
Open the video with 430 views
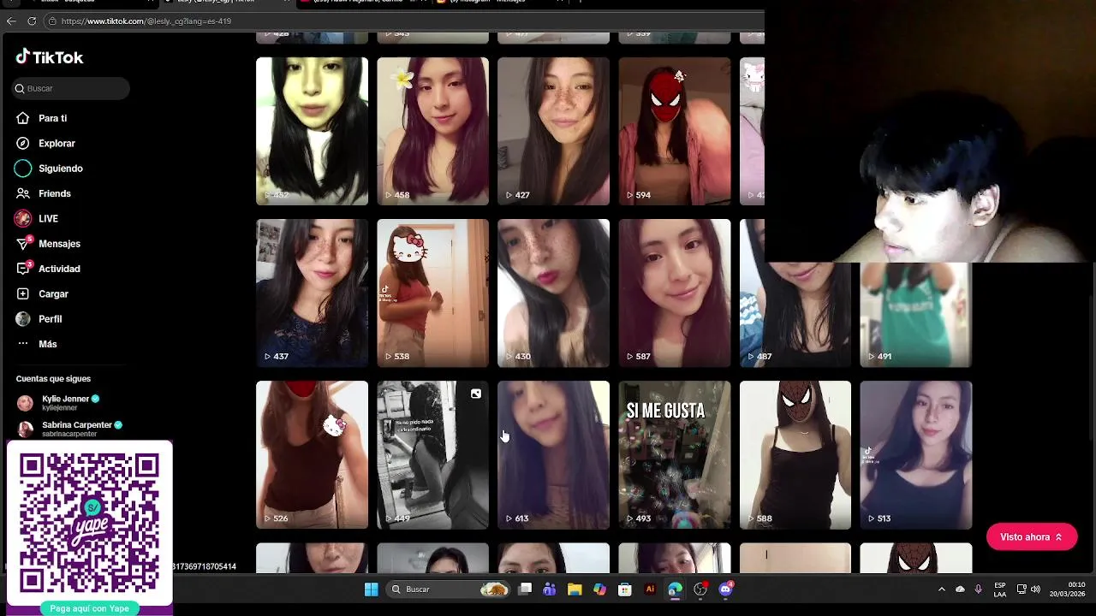[553, 293]
